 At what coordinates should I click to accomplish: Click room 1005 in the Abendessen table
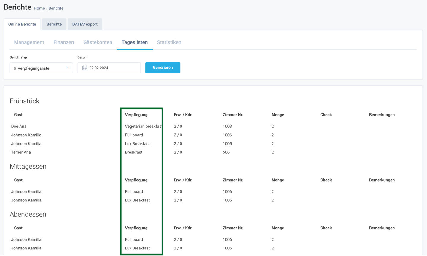[x=227, y=248]
